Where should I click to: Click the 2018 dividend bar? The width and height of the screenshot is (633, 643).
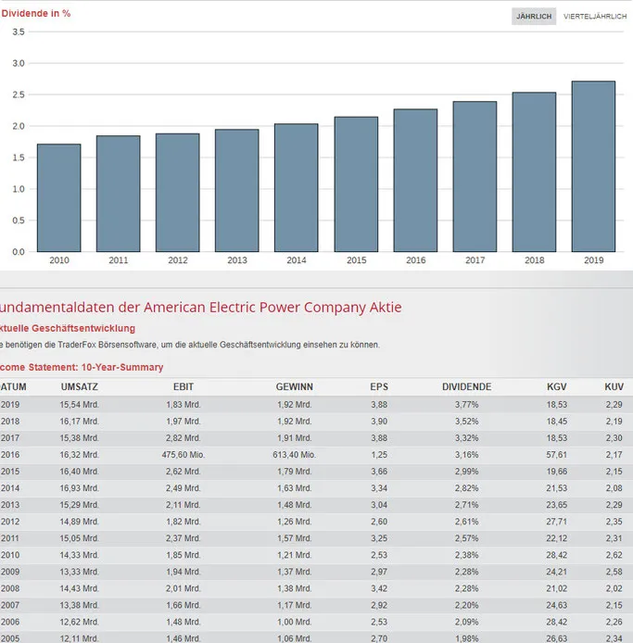click(x=534, y=172)
